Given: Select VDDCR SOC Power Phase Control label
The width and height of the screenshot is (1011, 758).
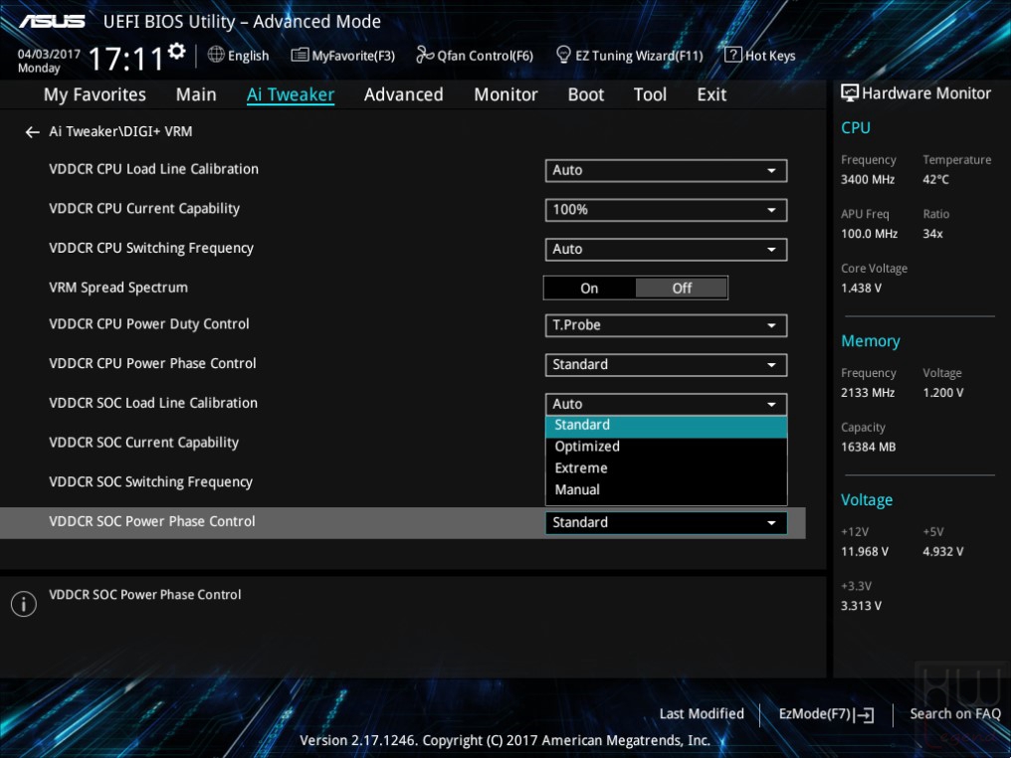Looking at the screenshot, I should pyautogui.click(x=152, y=521).
